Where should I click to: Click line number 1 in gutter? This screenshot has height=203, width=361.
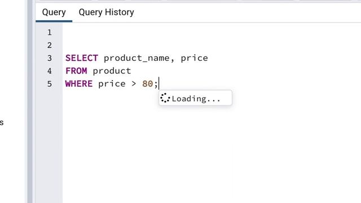tap(50, 32)
